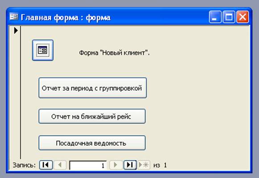The width and height of the screenshot is (259, 178).
Task: Click the title "Главная форма : форма"
Action: click(66, 17)
